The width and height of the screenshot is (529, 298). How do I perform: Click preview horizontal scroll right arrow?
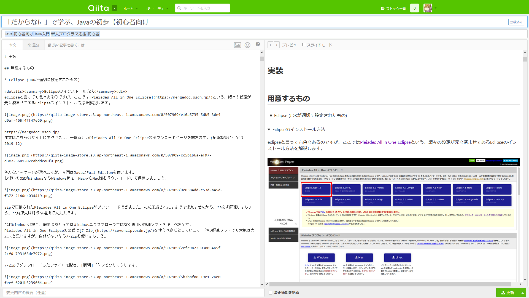(x=520, y=284)
